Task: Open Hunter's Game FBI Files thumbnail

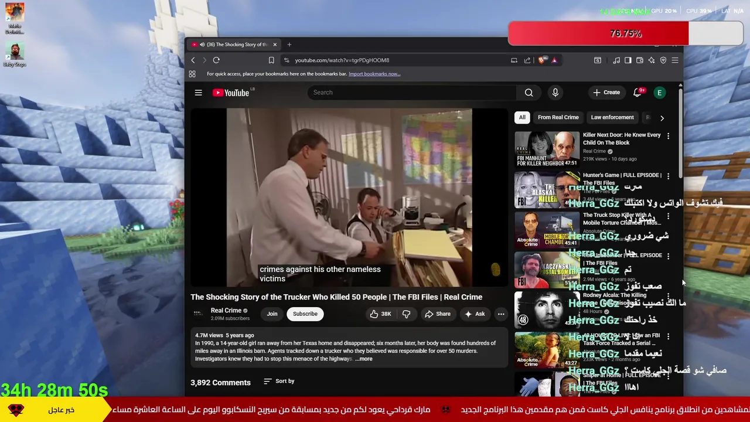Action: click(547, 189)
